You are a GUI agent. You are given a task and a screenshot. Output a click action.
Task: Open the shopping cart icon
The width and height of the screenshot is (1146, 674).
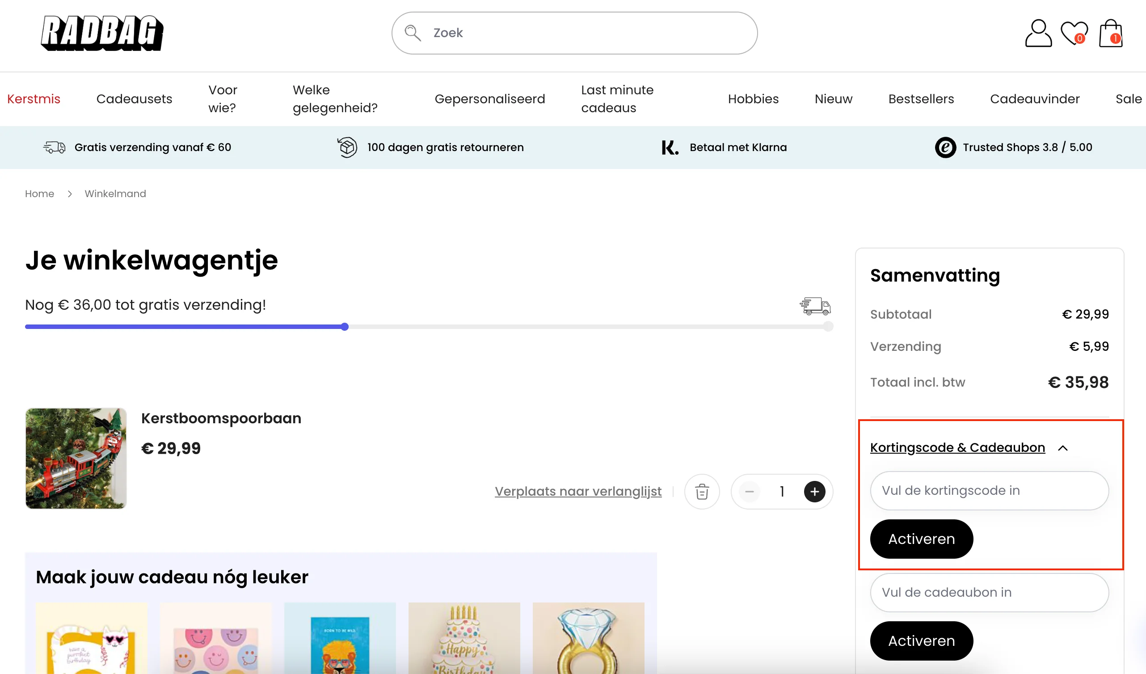(x=1110, y=32)
